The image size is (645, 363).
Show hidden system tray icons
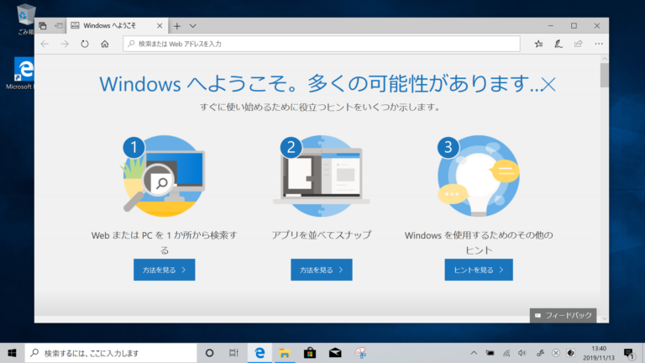(474, 353)
